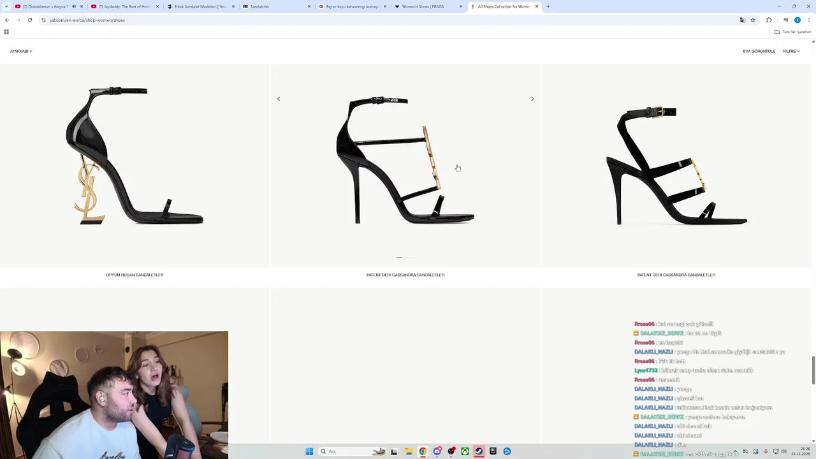The width and height of the screenshot is (816, 459).
Task: Open the Tüm Yer İşaretleri bookmarks folder
Action: [793, 31]
